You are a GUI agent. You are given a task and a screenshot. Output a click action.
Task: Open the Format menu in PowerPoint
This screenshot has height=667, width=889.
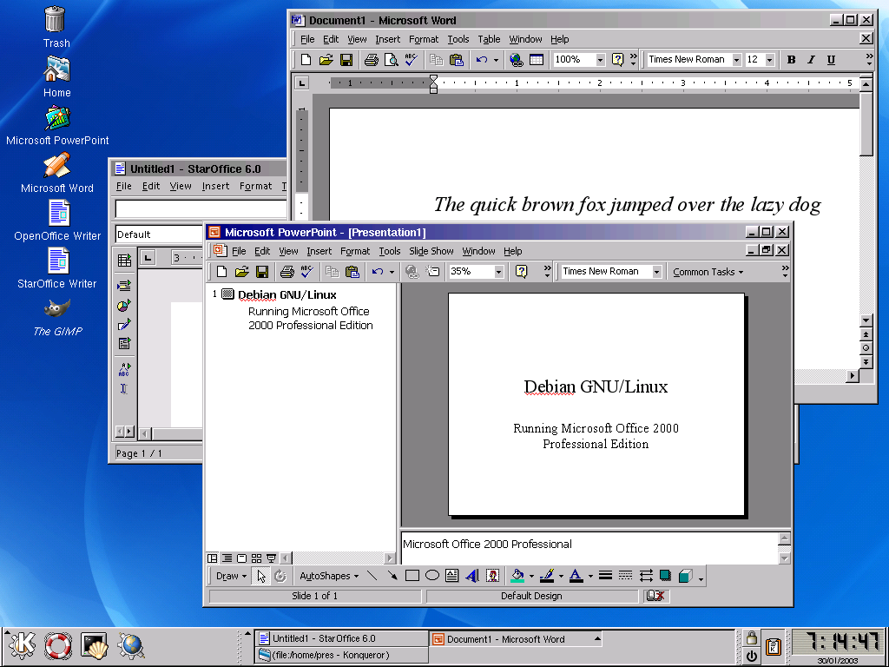(355, 251)
